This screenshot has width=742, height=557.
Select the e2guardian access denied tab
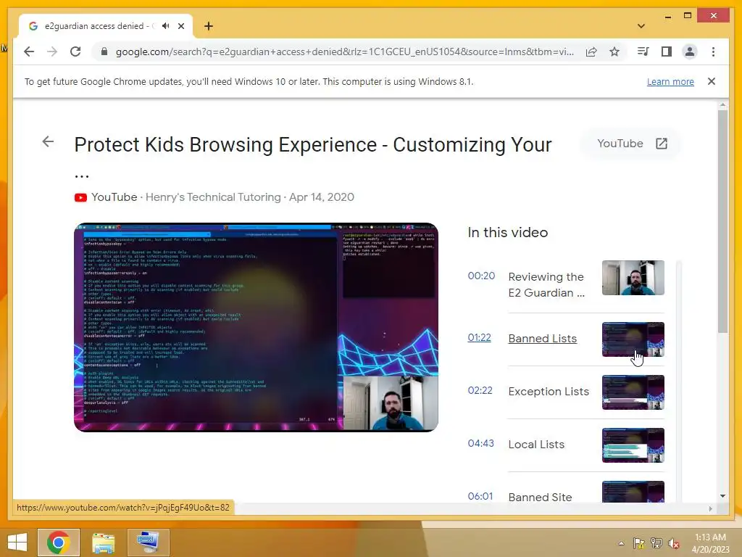click(x=106, y=26)
